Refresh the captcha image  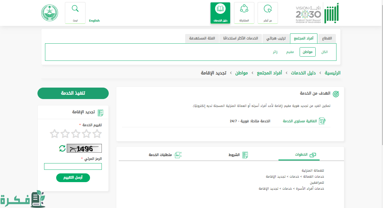62,148
